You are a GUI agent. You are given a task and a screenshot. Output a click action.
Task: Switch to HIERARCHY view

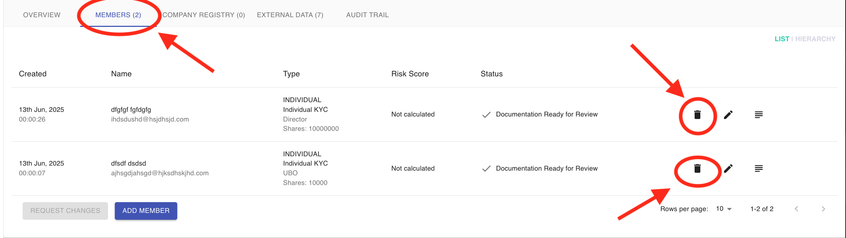click(x=815, y=39)
